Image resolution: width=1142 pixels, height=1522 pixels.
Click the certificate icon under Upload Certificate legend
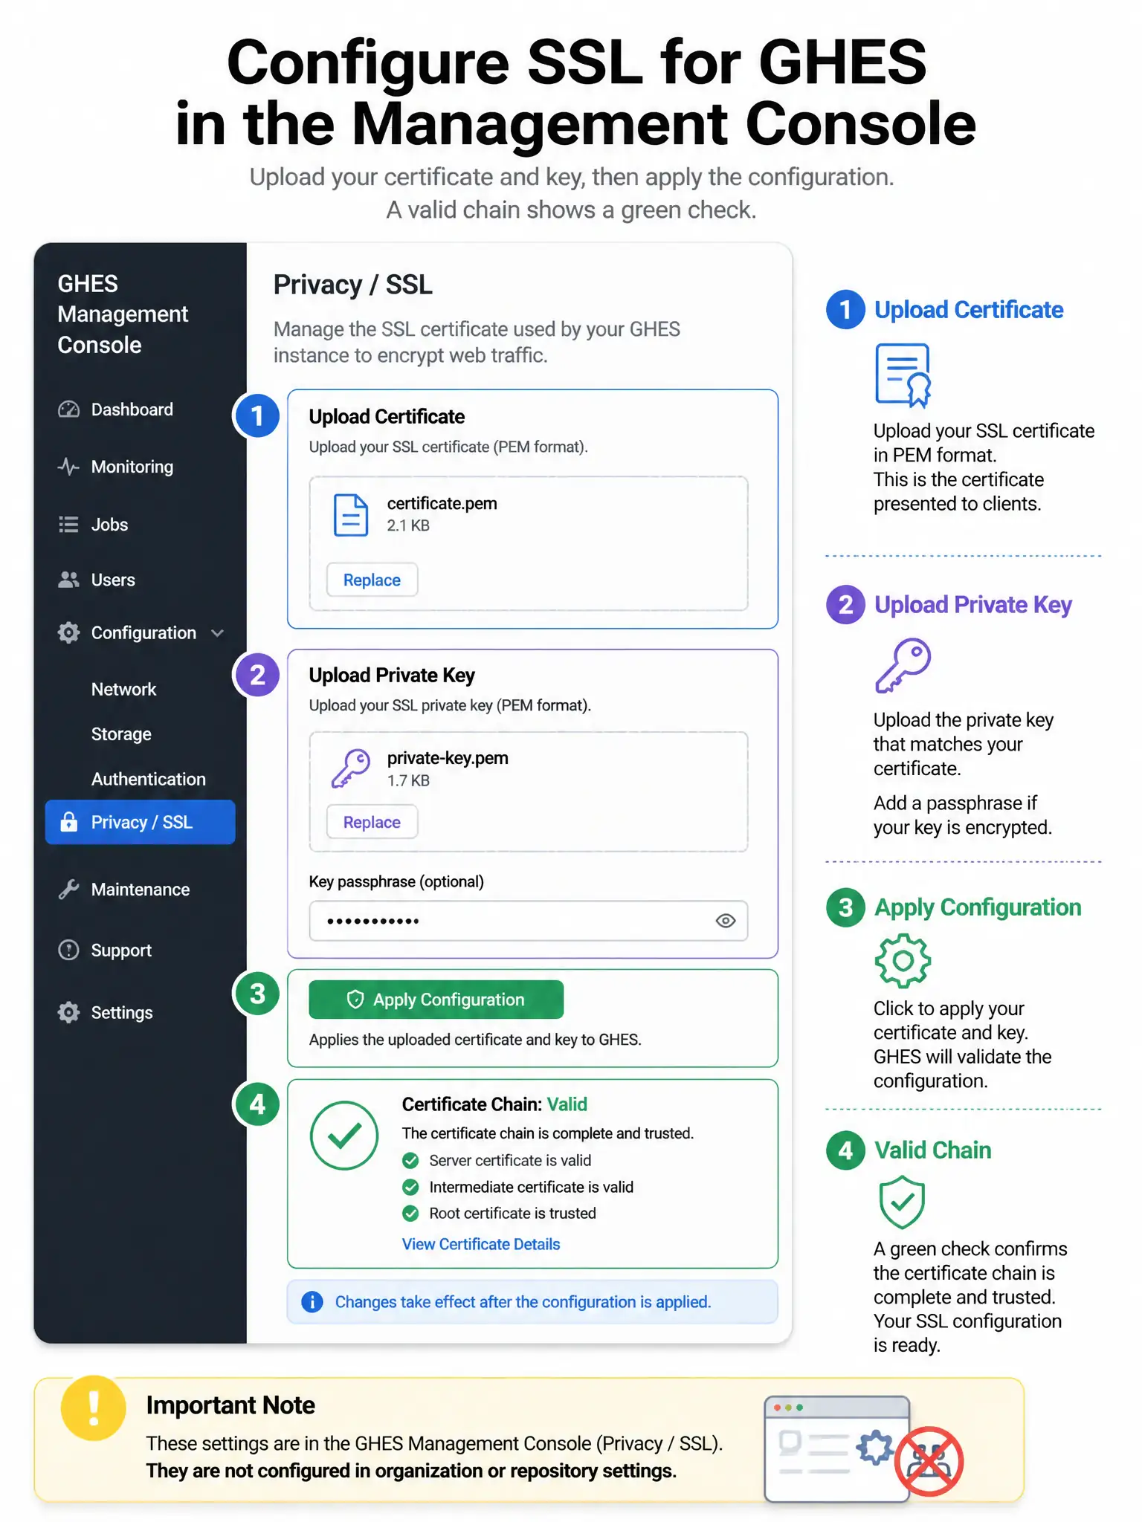(903, 375)
